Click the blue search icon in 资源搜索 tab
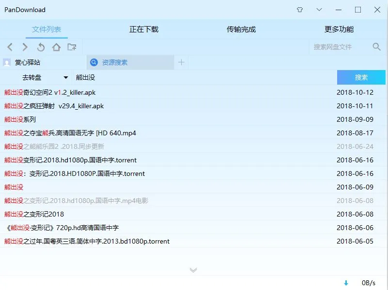The image size is (388, 290). coord(94,62)
